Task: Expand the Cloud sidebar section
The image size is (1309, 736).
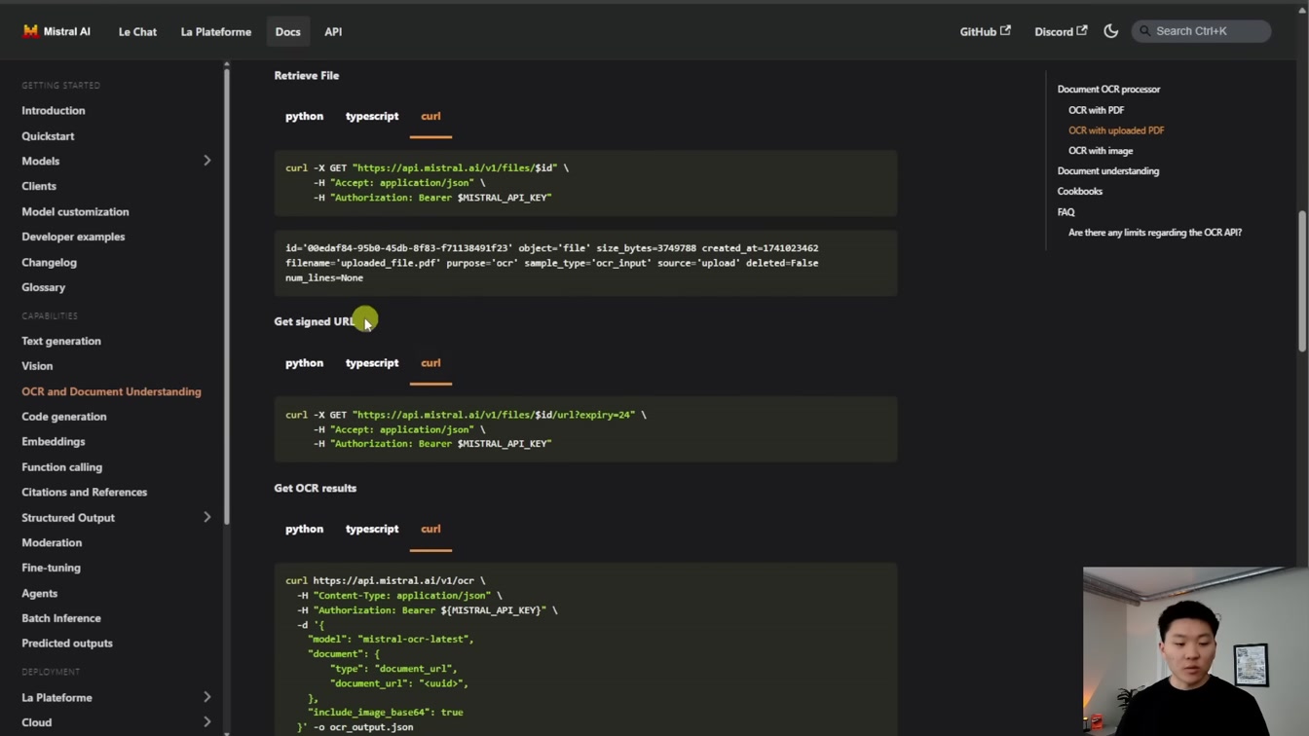Action: pyautogui.click(x=206, y=722)
